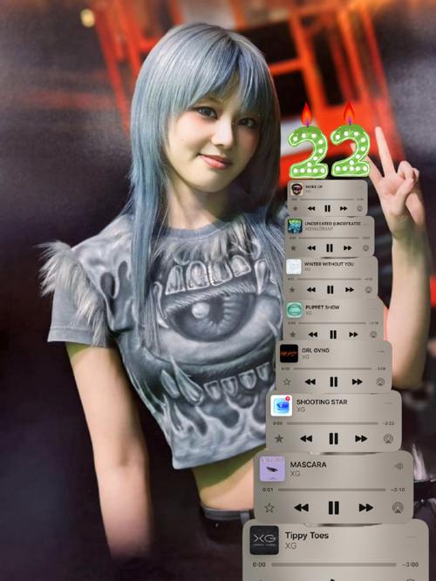Screen dimensions: 436x581
Task: Pause the GRL GVNG track
Action: [334, 382]
